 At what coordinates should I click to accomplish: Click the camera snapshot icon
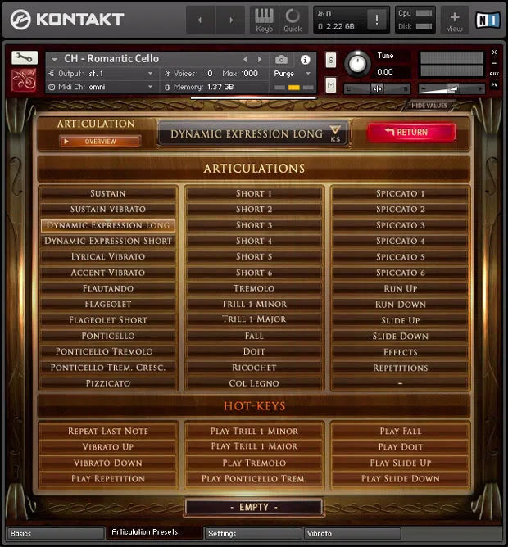click(x=282, y=60)
